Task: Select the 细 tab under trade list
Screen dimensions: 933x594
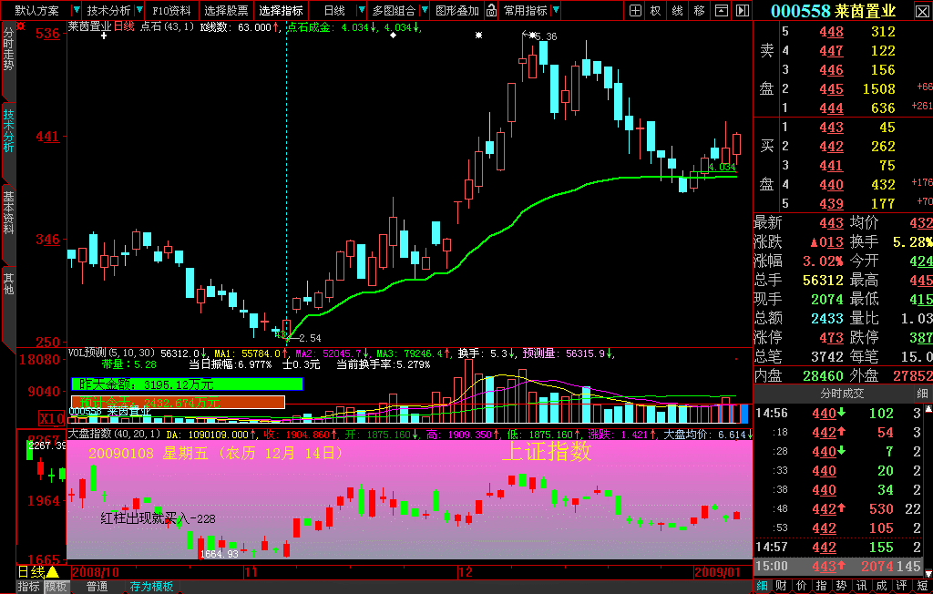Action: pyautogui.click(x=763, y=587)
